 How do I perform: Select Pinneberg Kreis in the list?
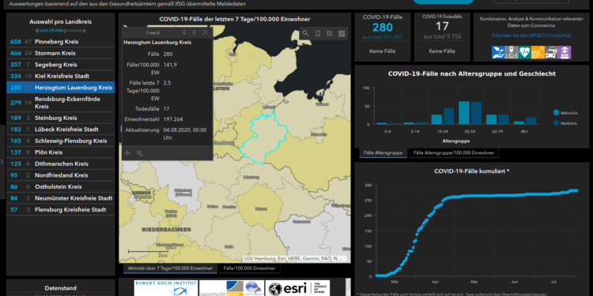point(61,42)
